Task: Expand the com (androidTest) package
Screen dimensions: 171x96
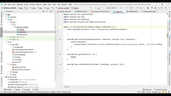Action: click(8, 37)
